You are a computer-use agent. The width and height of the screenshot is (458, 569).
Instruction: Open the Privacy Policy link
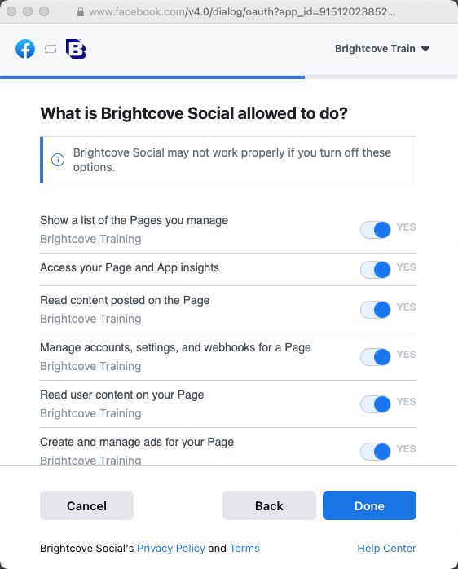tap(171, 548)
